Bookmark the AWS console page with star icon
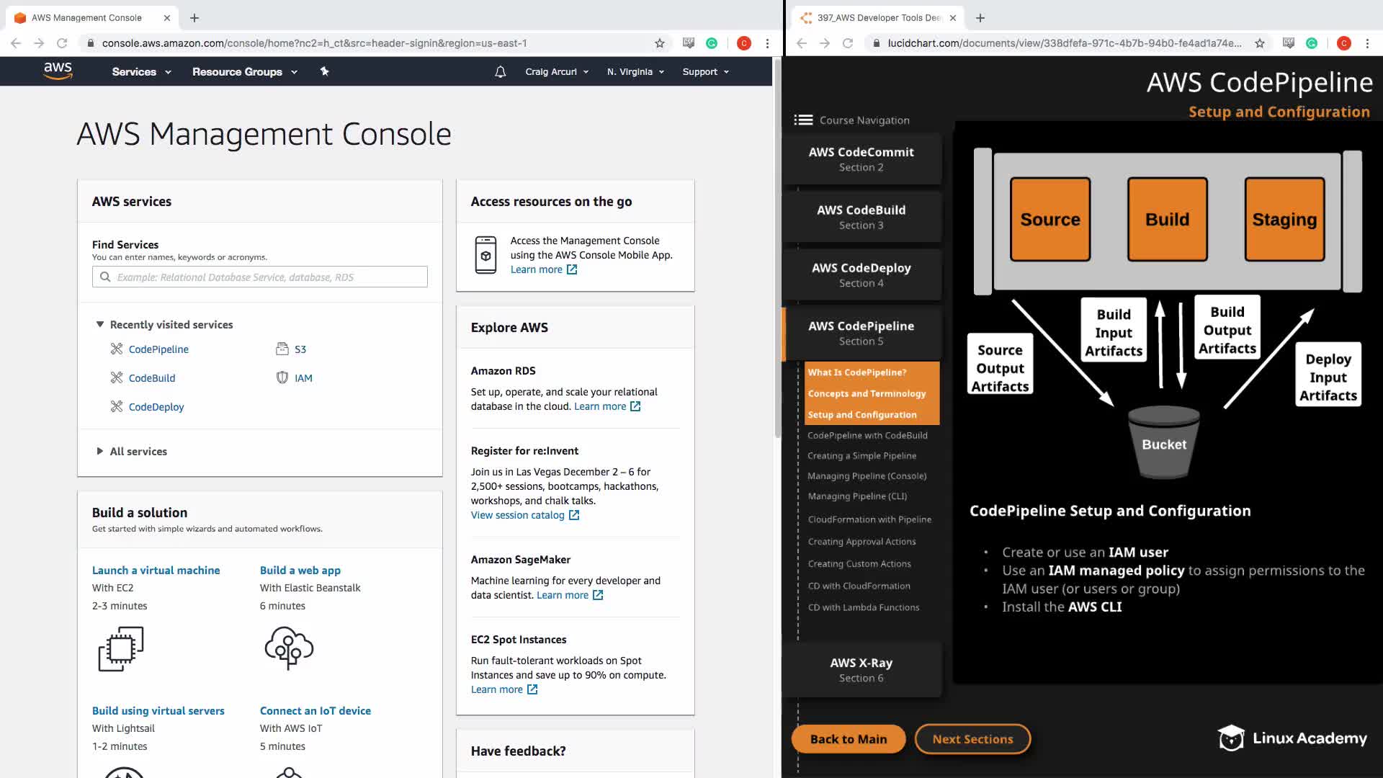 (659, 43)
